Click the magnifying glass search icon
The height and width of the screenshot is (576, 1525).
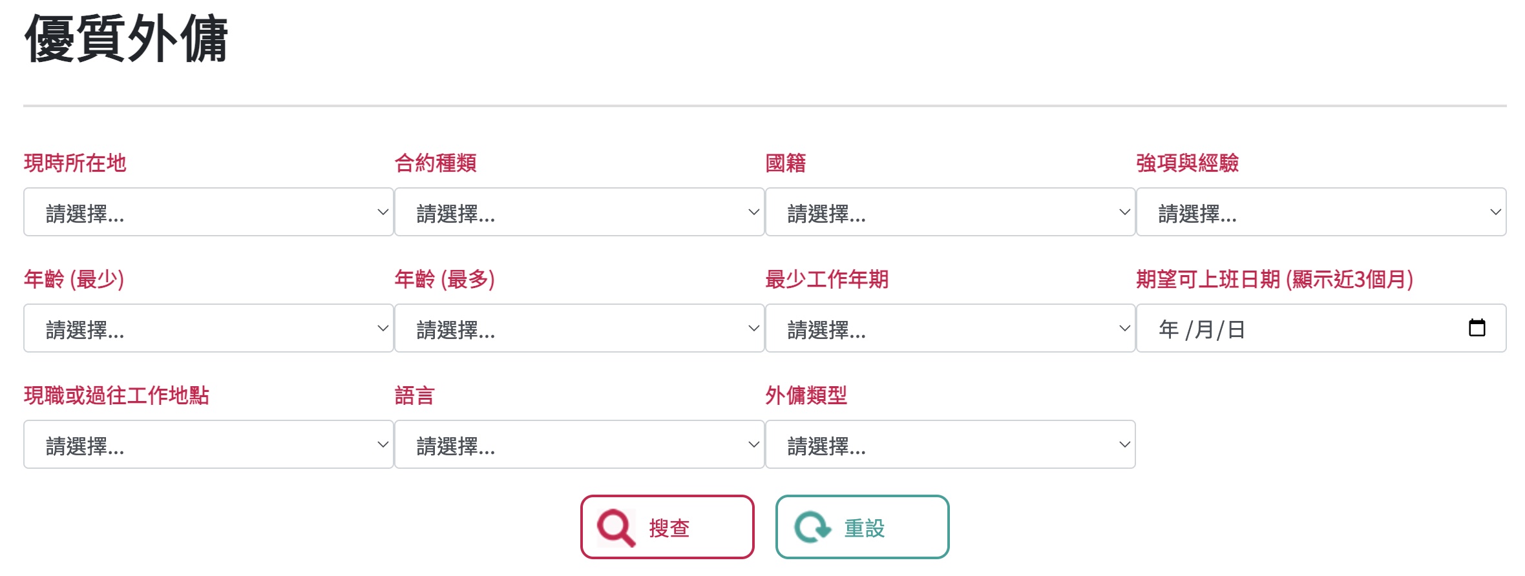coord(616,528)
